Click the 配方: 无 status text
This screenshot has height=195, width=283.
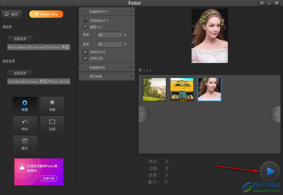[158, 182]
